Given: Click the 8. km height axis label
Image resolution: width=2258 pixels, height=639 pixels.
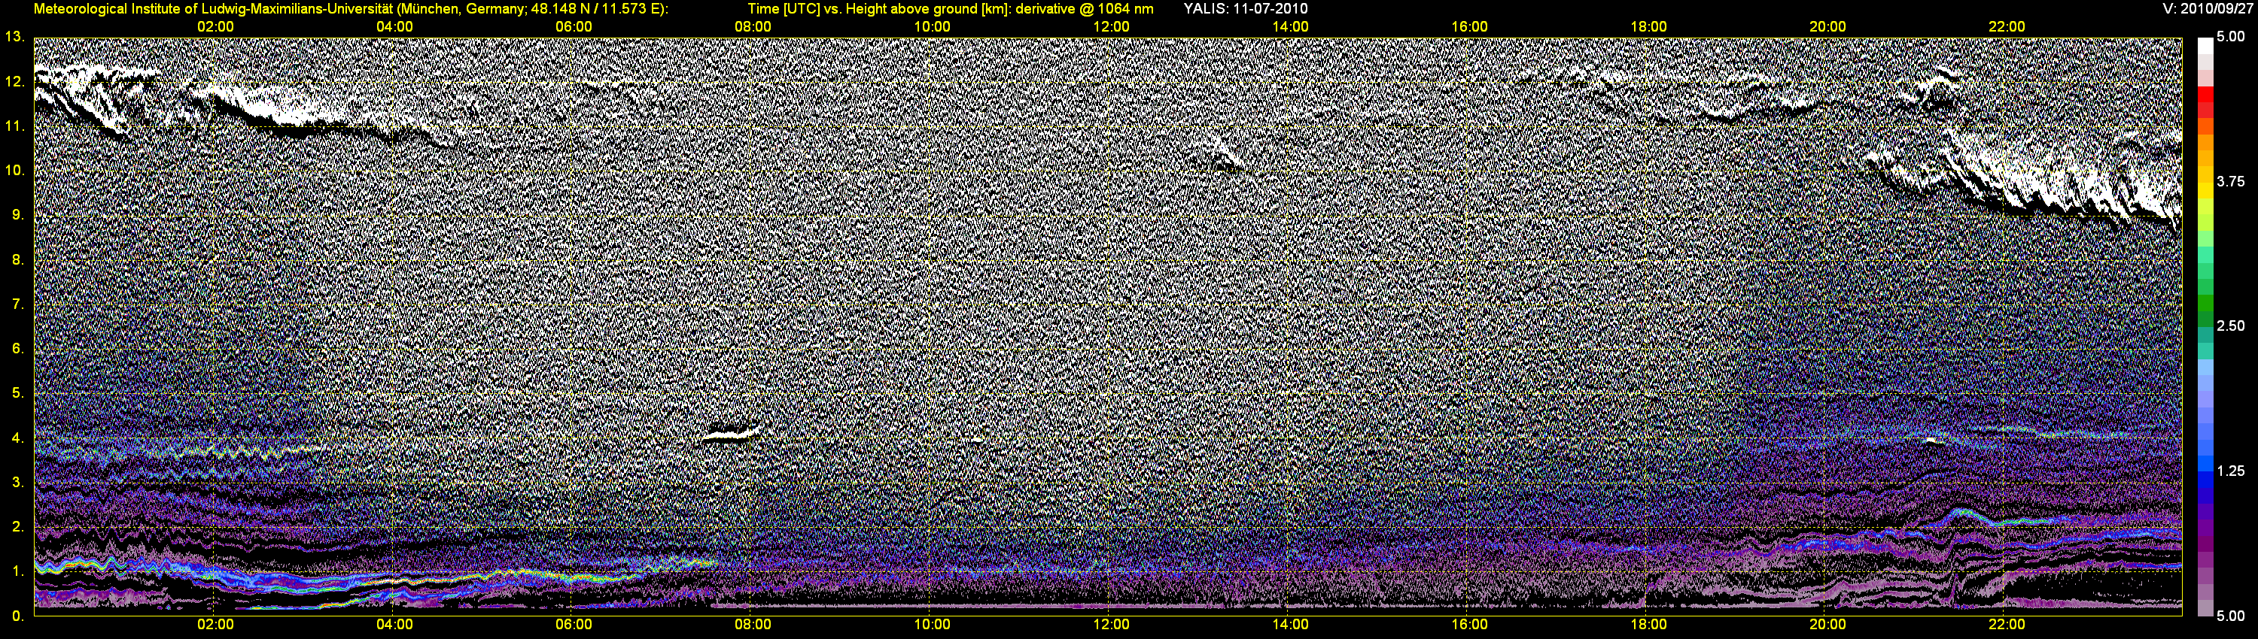Looking at the screenshot, I should (x=17, y=260).
